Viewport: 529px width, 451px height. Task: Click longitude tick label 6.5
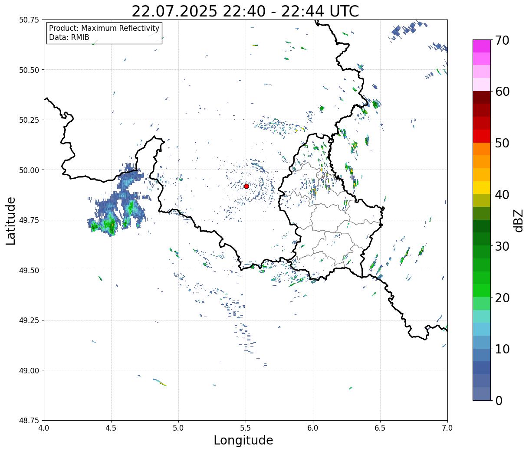[x=380, y=428]
